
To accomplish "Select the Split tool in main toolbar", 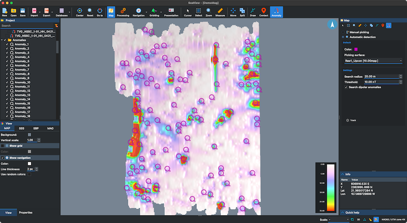I will (x=242, y=12).
